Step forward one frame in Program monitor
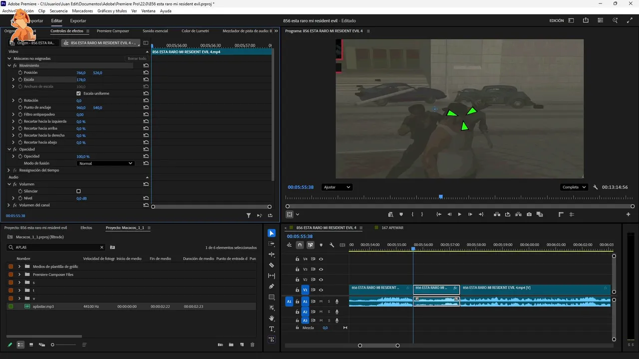The height and width of the screenshot is (359, 639). click(470, 214)
